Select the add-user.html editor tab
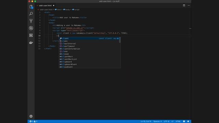The image size is (219, 123). [46, 5]
